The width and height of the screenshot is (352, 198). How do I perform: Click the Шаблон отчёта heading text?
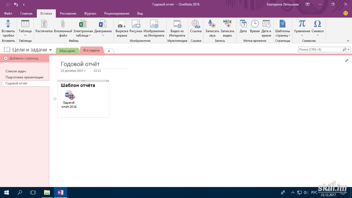(78, 85)
